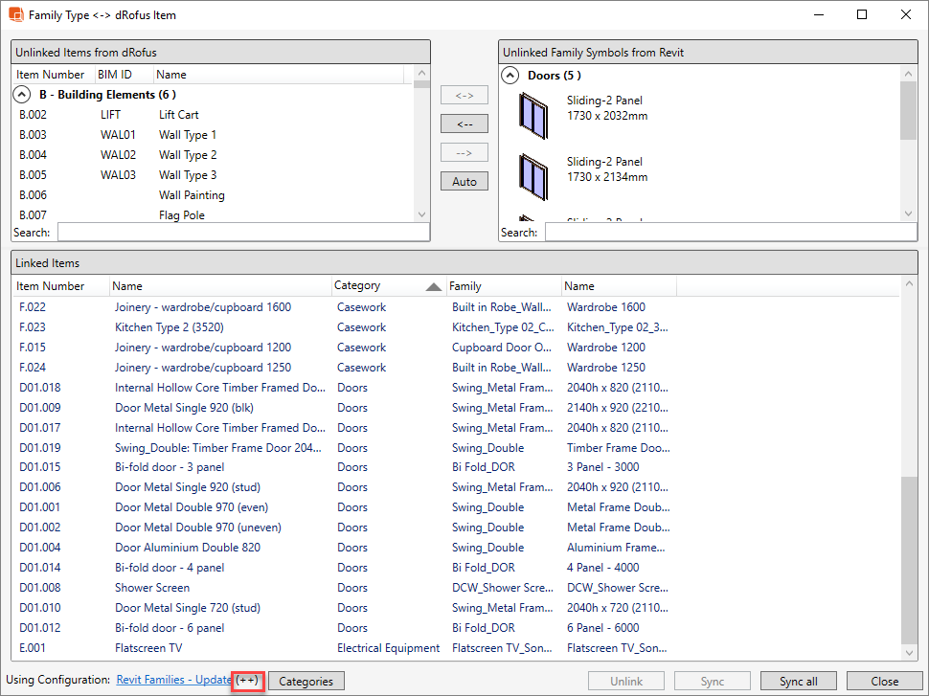929x696 pixels.
Task: Open the Revit Families - Update configuration link
Action: pos(173,680)
